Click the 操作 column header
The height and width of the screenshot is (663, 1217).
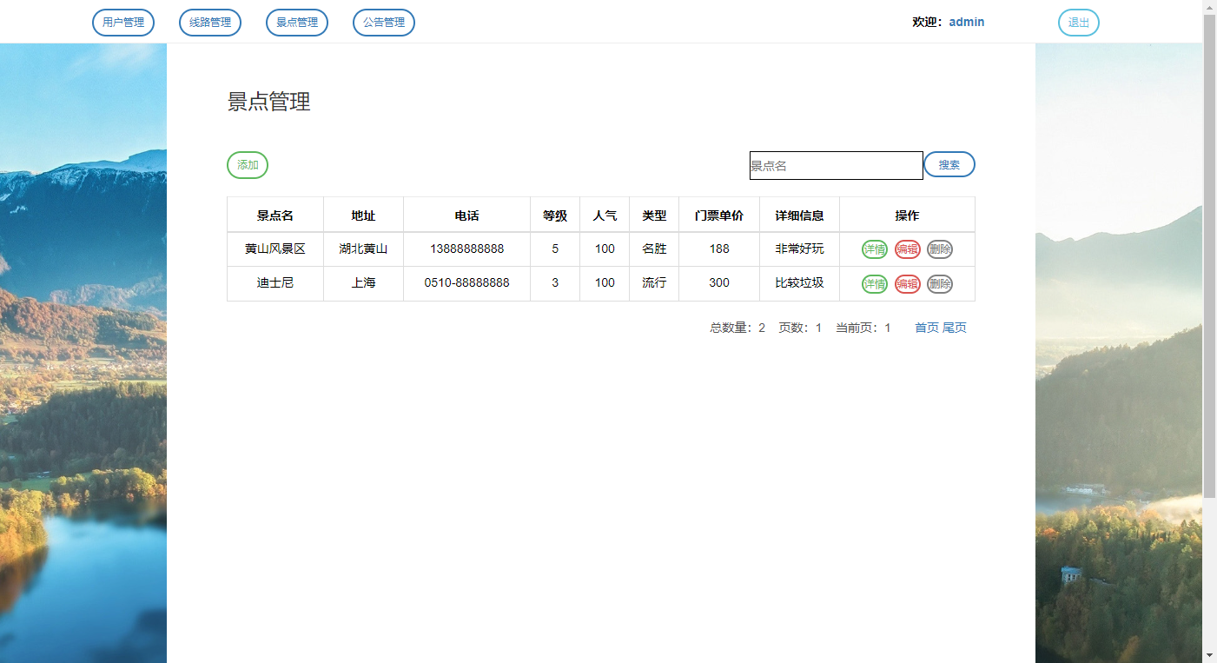tap(907, 215)
